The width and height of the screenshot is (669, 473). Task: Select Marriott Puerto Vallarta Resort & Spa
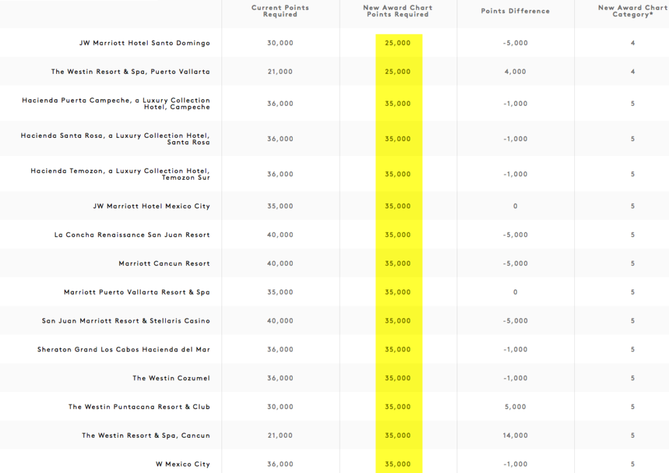(137, 292)
